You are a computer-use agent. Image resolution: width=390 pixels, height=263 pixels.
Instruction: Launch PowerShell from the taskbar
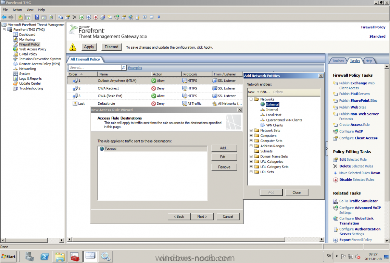(45, 256)
